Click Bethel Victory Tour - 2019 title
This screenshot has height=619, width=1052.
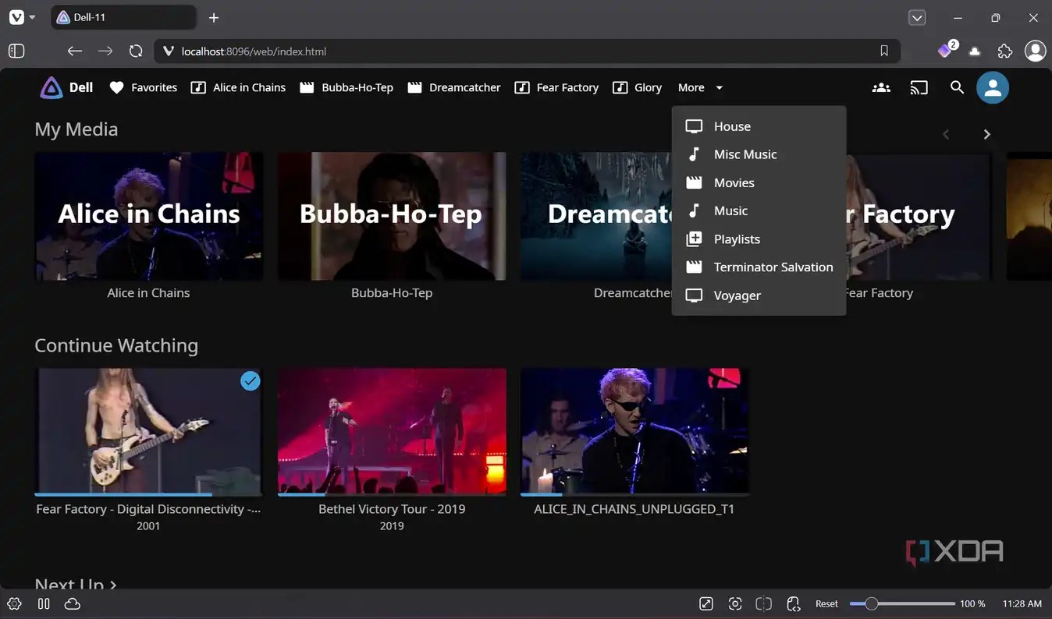(x=392, y=509)
